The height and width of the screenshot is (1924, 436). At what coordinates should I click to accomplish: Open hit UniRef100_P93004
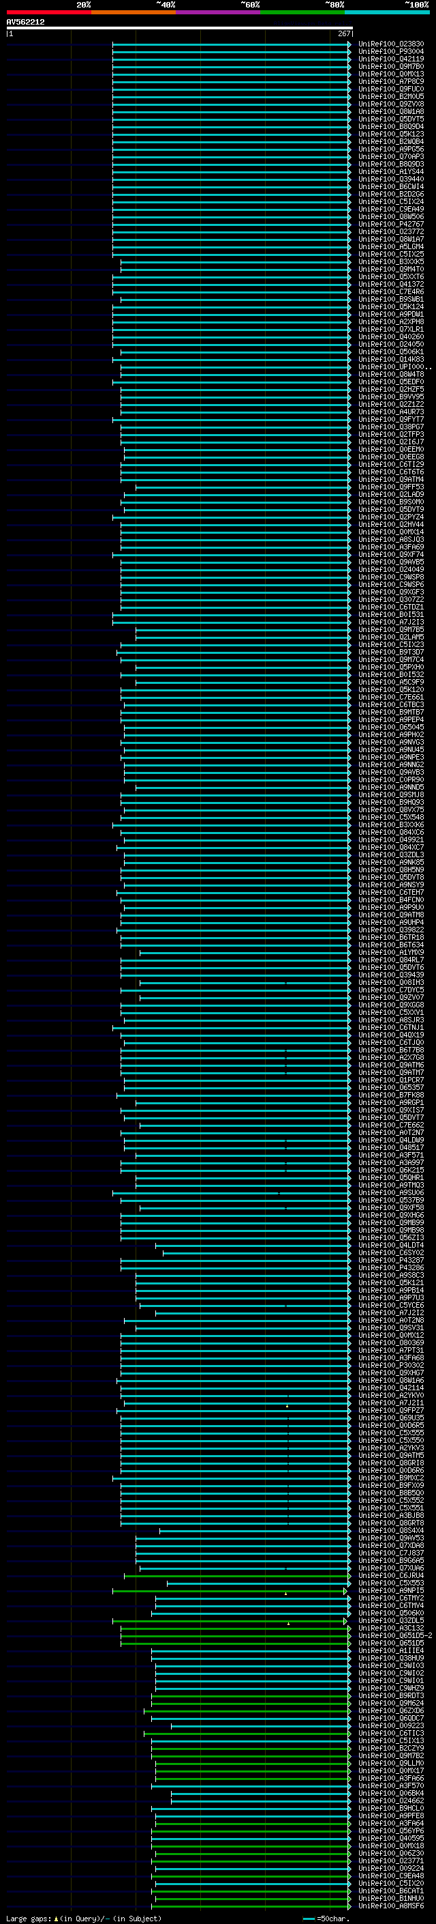[390, 52]
